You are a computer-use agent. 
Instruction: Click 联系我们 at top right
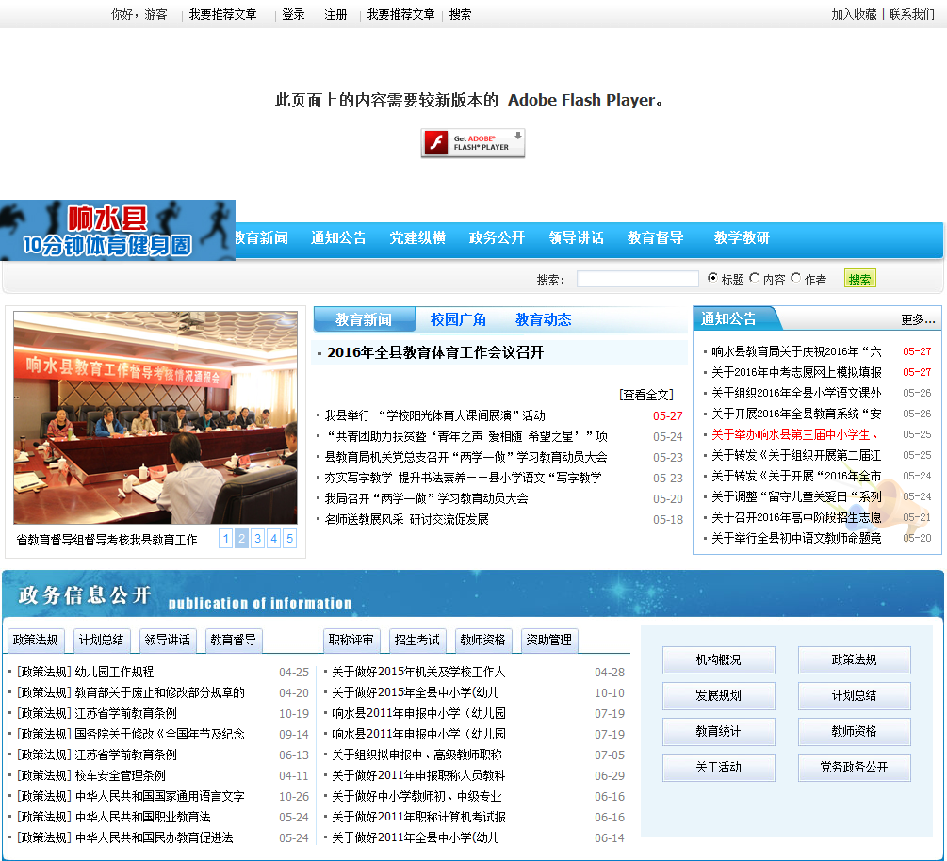pos(912,14)
